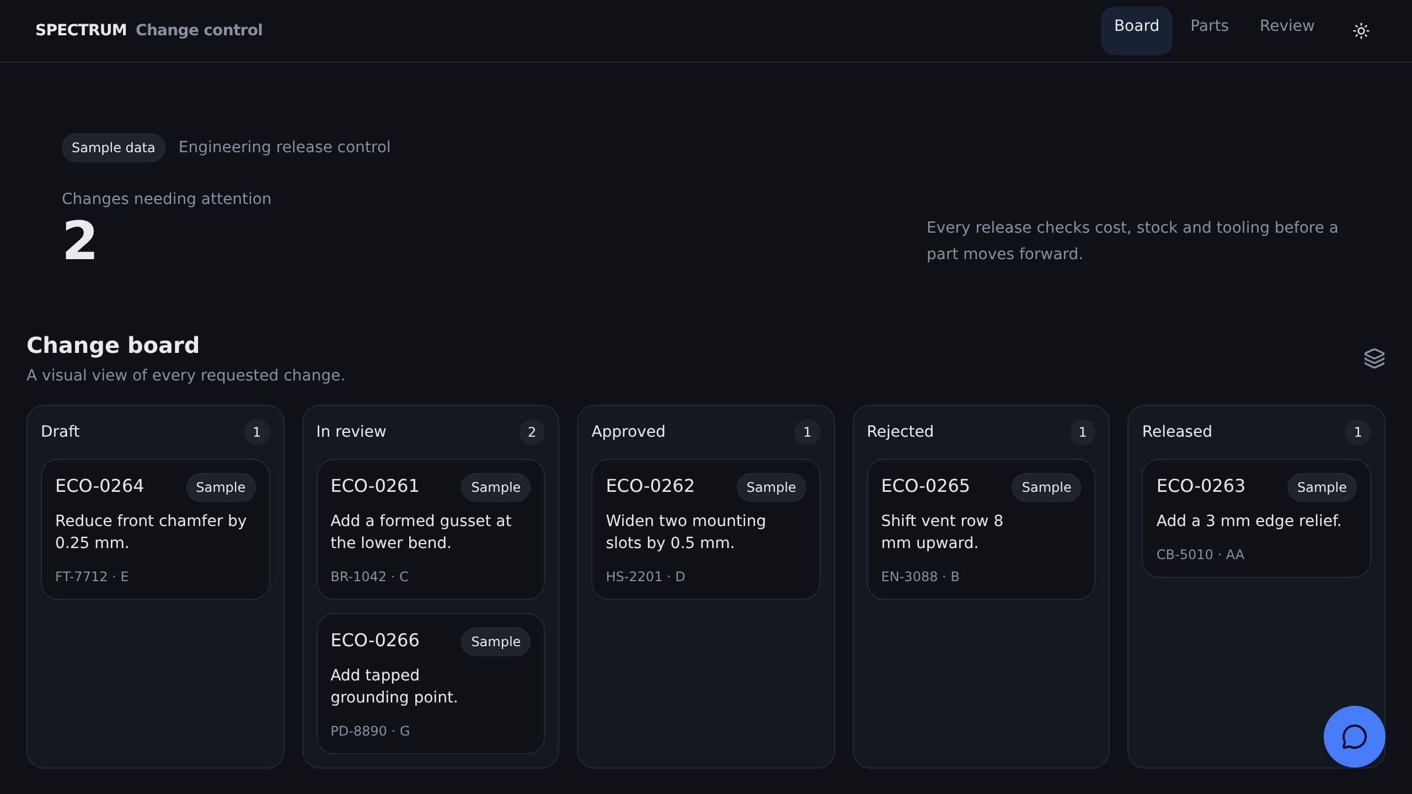
Task: Click the Rejected column header
Action: 900,431
